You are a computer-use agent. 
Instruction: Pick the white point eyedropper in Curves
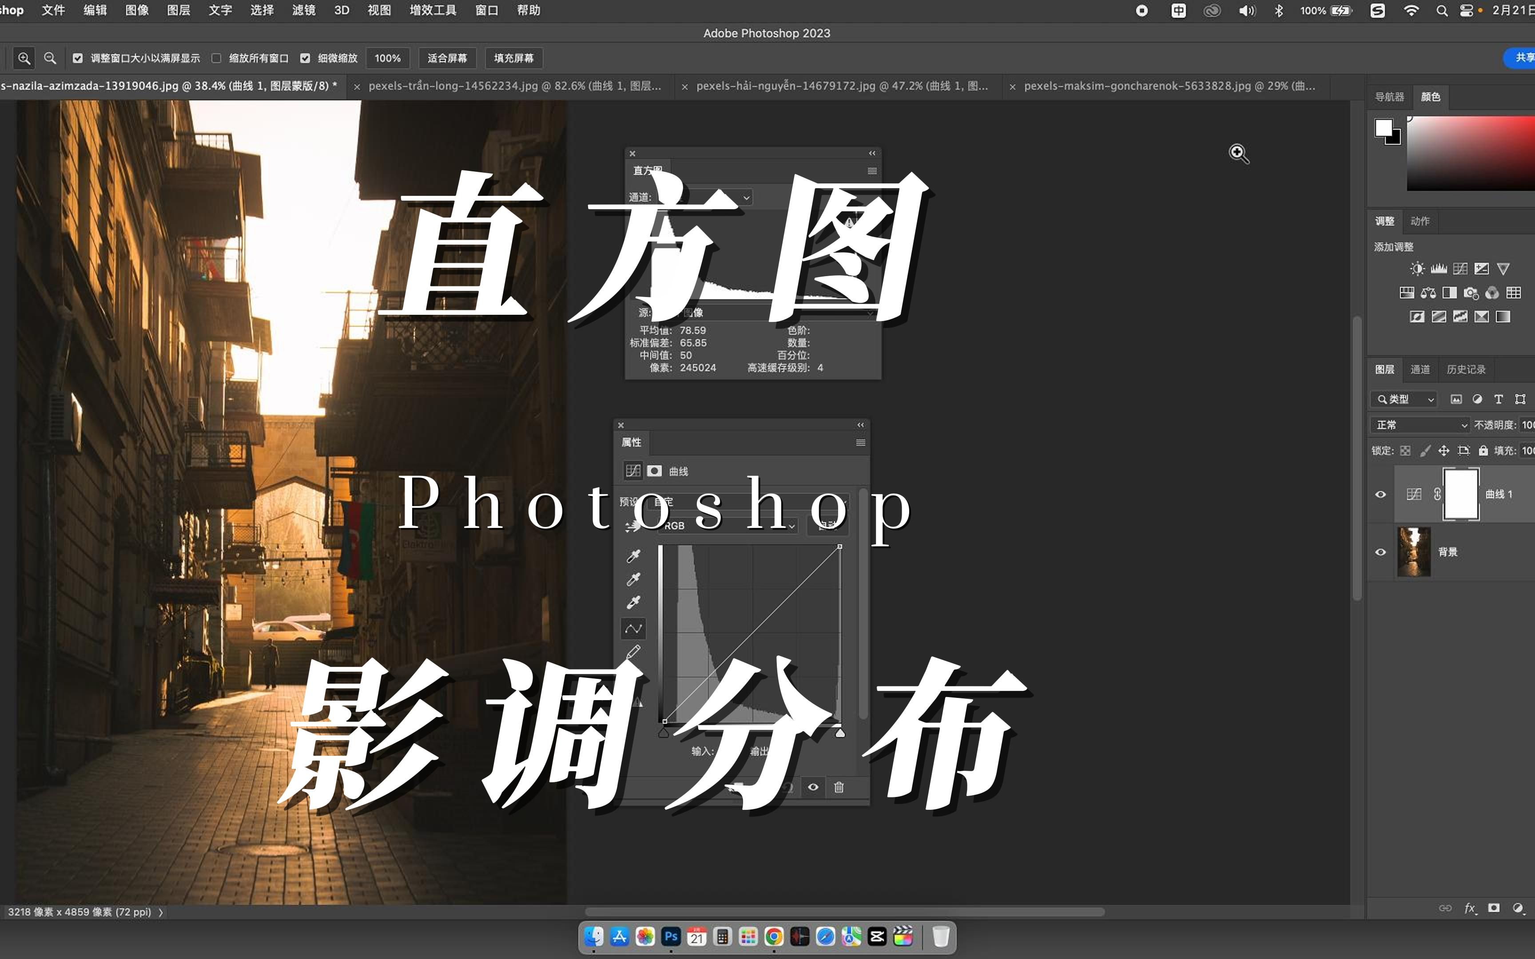pos(633,602)
